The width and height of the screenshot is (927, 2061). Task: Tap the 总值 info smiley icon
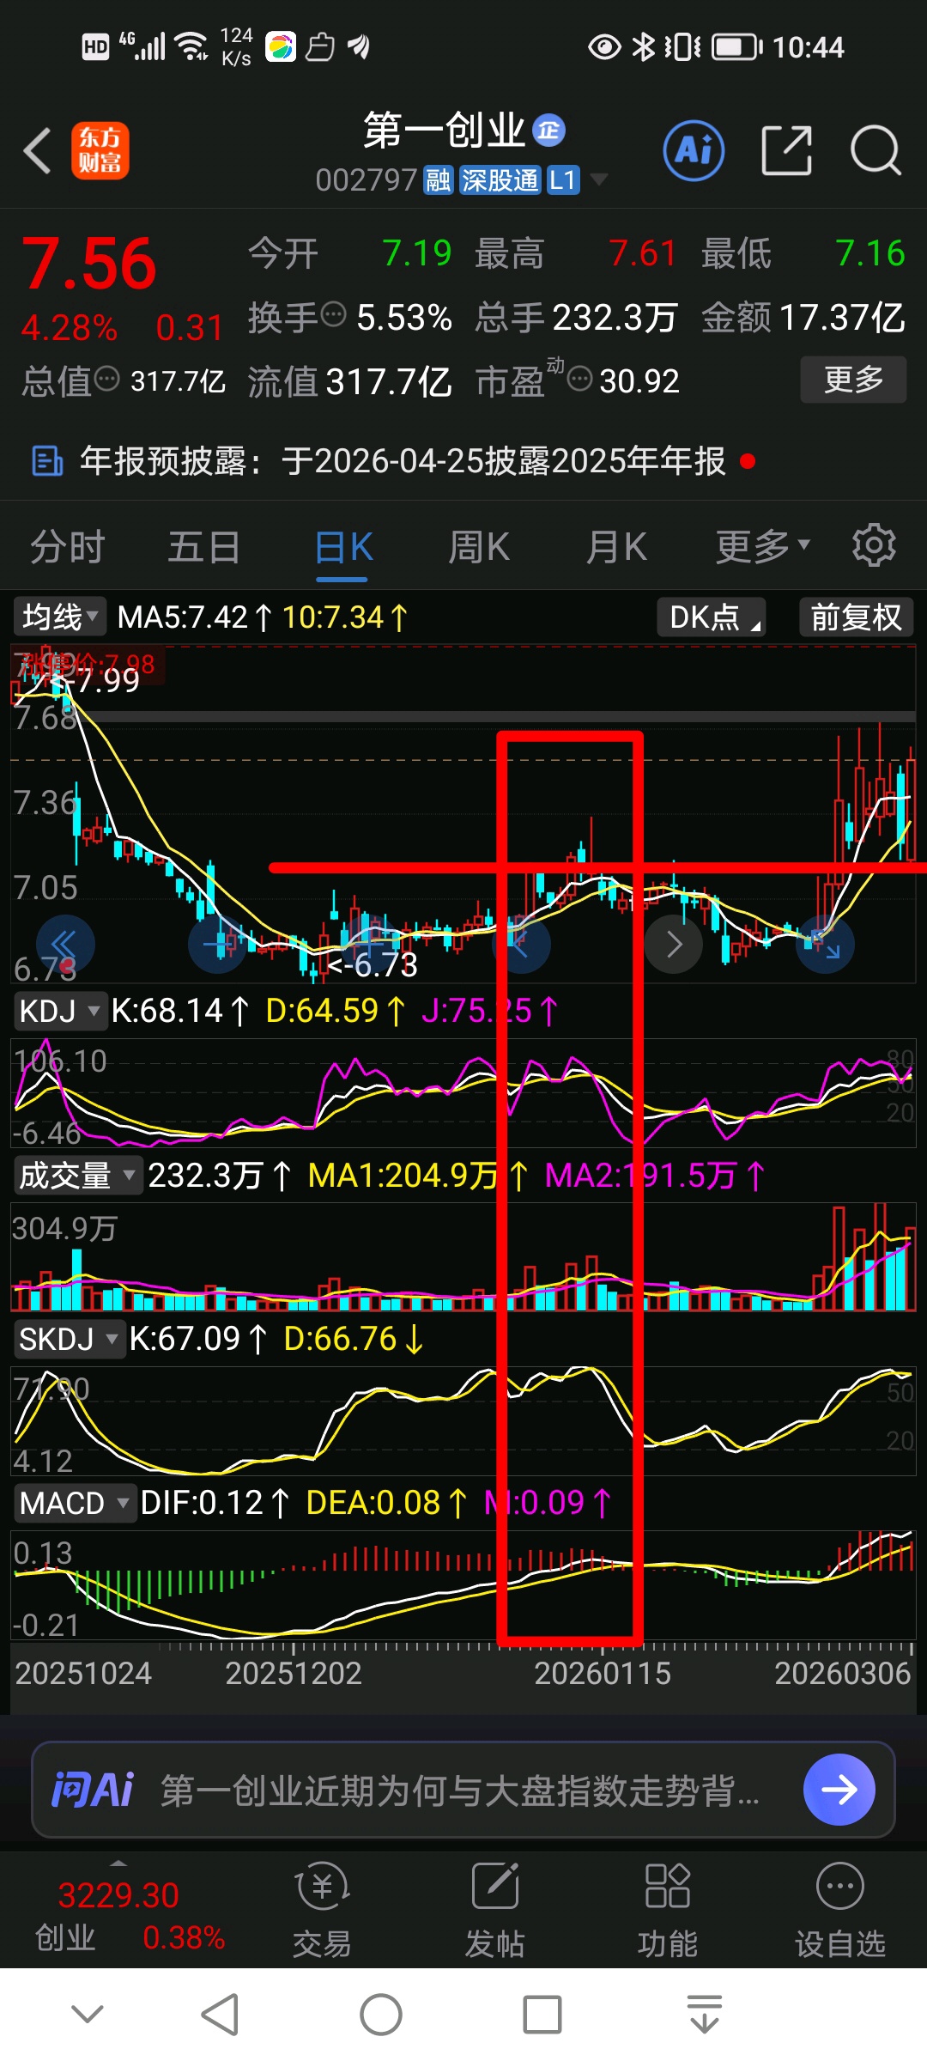[106, 378]
